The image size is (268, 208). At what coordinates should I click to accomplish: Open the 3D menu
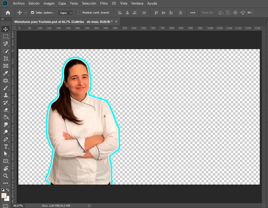[x=114, y=3]
